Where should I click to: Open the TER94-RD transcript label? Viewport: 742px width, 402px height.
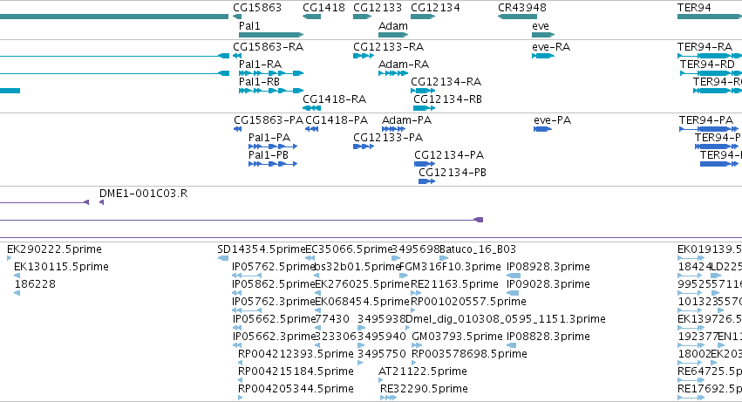point(707,65)
